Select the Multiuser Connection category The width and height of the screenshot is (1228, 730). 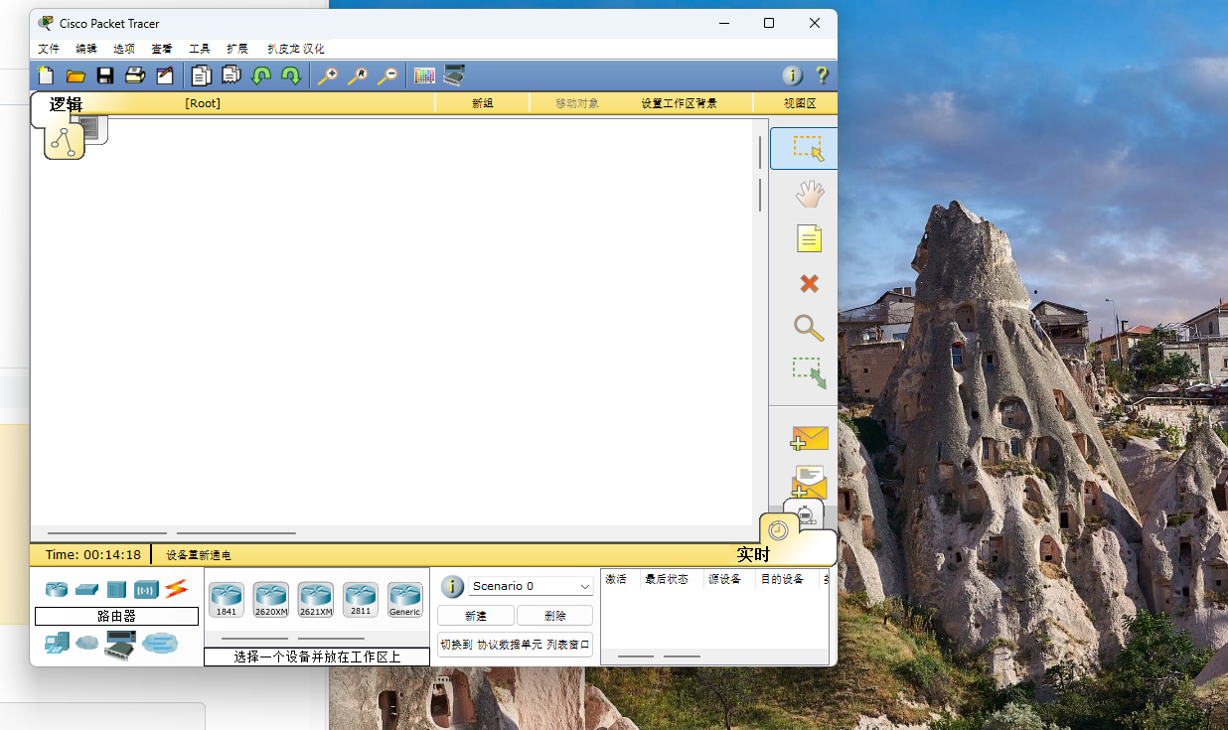pyautogui.click(x=160, y=644)
